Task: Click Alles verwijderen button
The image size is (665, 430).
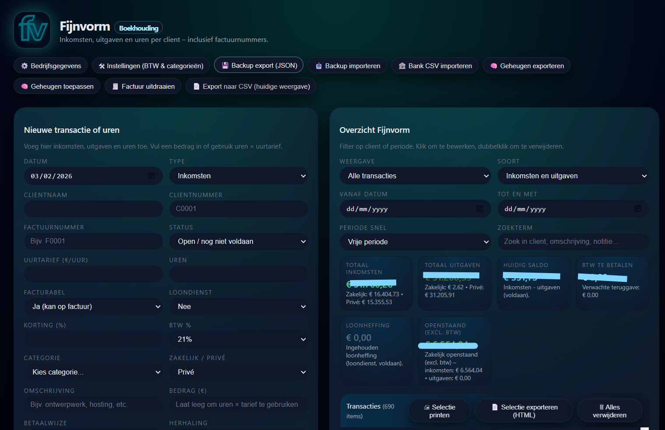Action: tap(609, 411)
